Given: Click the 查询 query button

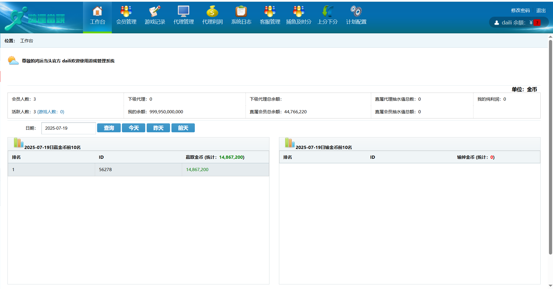Looking at the screenshot, I should click(x=109, y=128).
